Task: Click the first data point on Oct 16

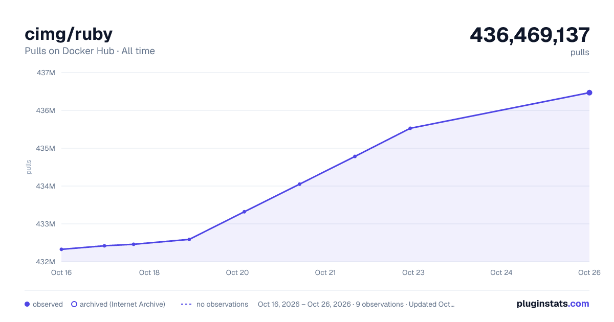Action: [61, 249]
